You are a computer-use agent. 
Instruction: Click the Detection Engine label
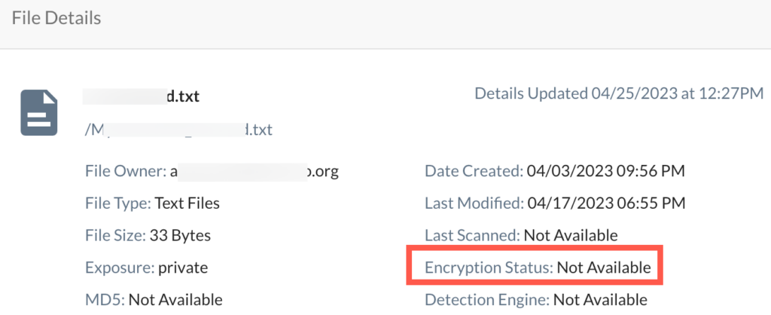tap(487, 300)
